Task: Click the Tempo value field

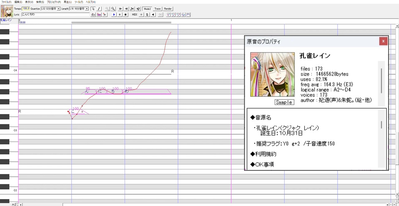Action: click(x=26, y=9)
